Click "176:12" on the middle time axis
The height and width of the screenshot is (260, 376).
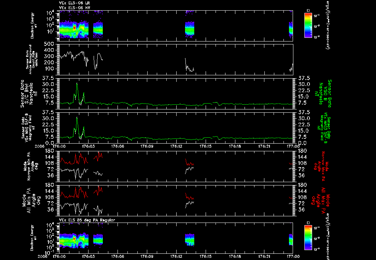coord(176,146)
